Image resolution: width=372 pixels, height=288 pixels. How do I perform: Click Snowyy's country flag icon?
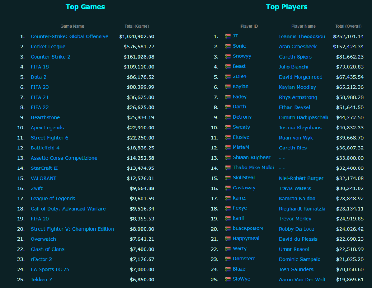[x=227, y=56]
